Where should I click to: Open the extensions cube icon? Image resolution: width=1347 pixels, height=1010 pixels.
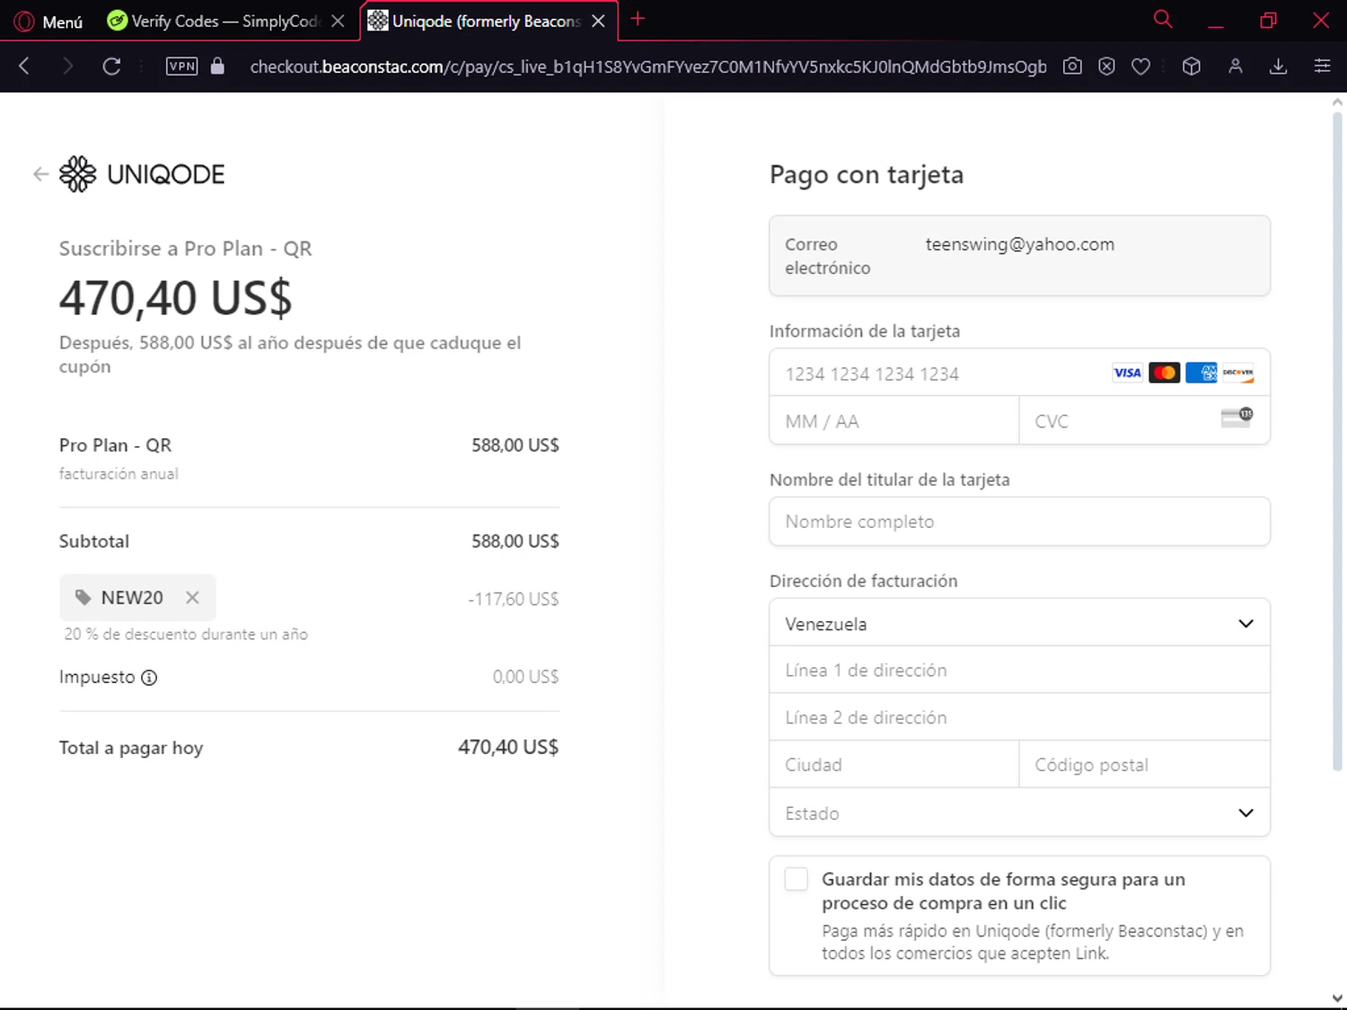pos(1192,66)
